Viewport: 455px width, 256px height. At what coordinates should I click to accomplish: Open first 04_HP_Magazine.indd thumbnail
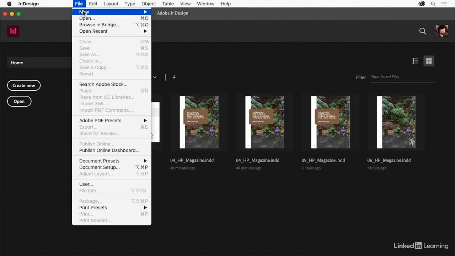coord(199,122)
